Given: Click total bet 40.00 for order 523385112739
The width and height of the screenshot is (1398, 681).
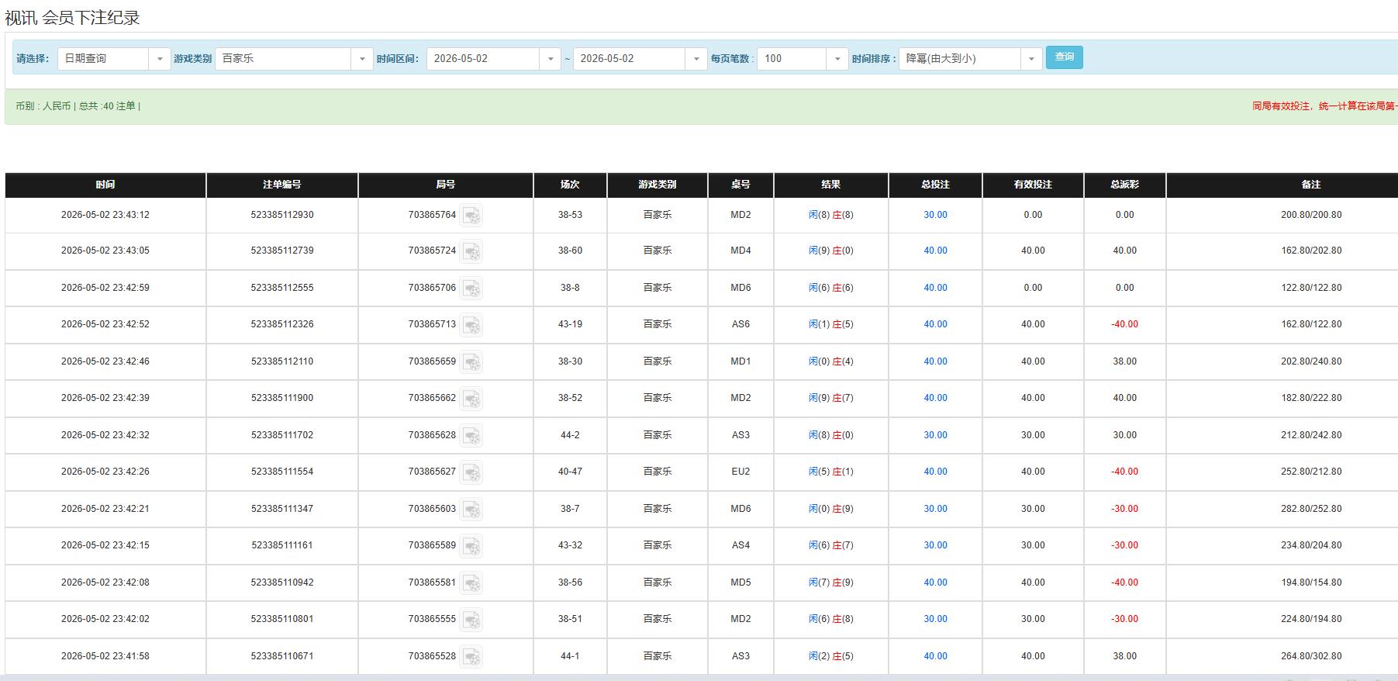Looking at the screenshot, I should coord(935,251).
